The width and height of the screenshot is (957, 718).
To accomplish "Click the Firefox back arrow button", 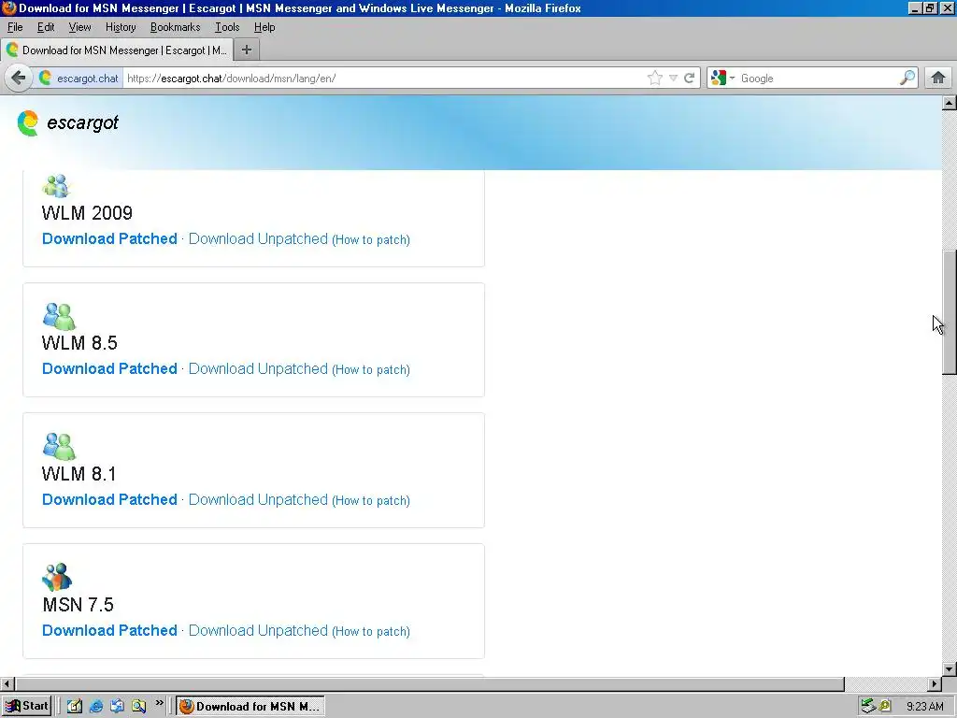I will [x=19, y=79].
